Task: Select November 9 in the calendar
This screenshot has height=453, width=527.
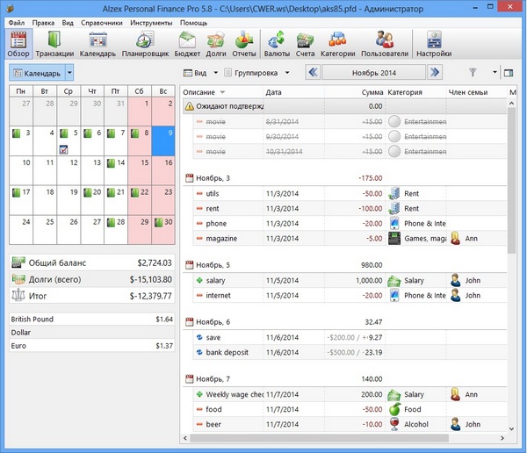Action: coord(164,140)
